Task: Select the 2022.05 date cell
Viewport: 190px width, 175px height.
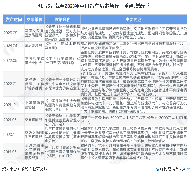Action: [14, 60]
